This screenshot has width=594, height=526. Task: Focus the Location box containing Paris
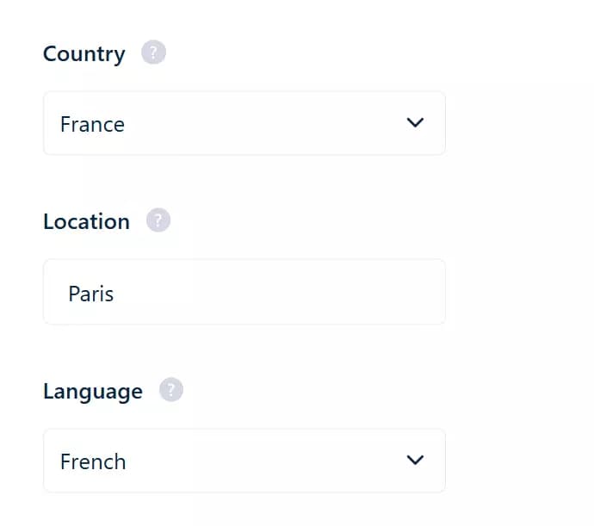pos(244,293)
